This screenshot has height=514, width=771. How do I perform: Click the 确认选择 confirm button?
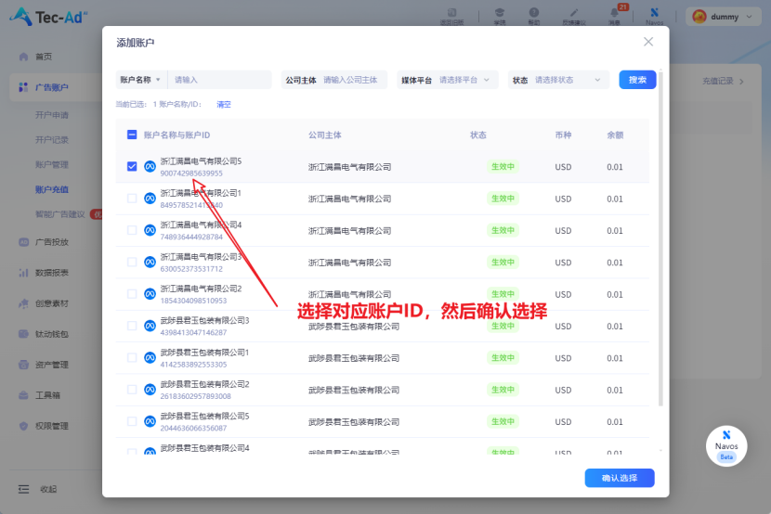620,478
